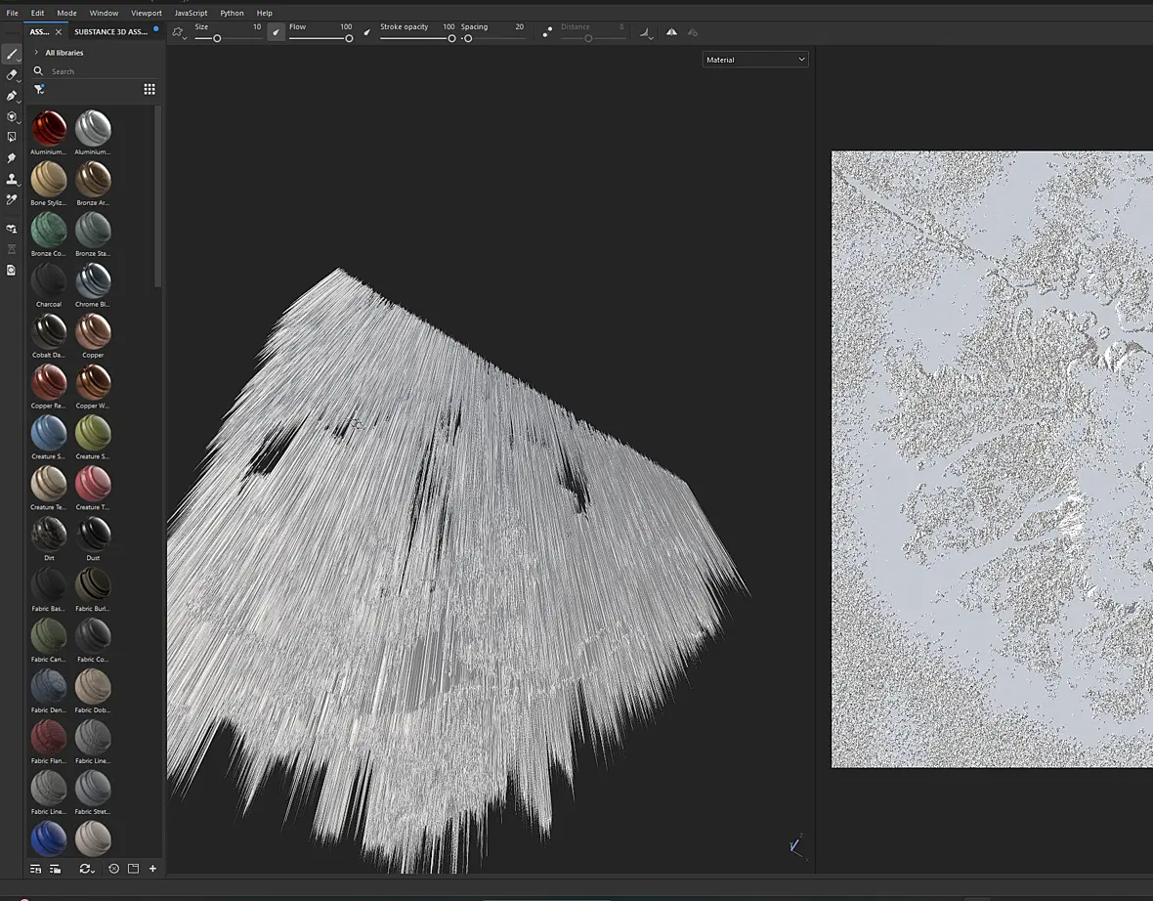
Task: Click the folder list icon at panel bottom
Action: [x=55, y=869]
